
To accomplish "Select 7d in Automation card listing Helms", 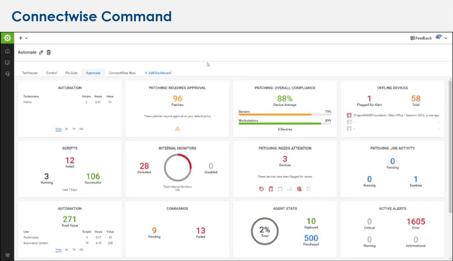I will pos(74,129).
